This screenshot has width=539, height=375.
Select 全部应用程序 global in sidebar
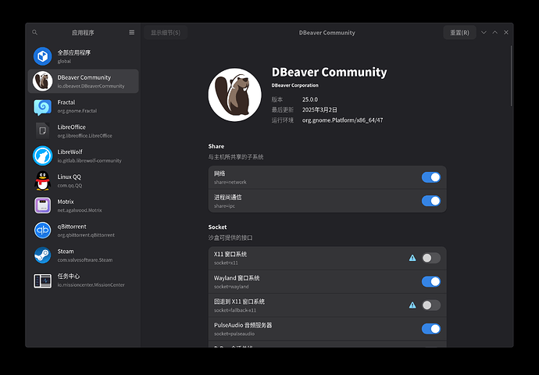pos(83,56)
